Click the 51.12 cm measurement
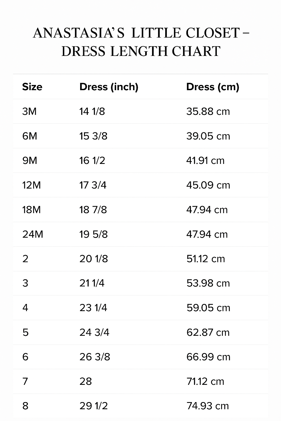 [206, 259]
